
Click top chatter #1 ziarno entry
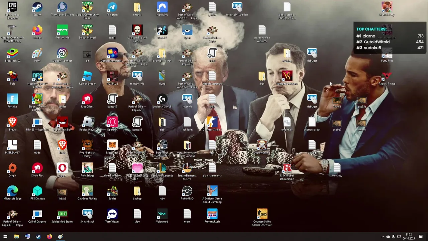pyautogui.click(x=390, y=36)
